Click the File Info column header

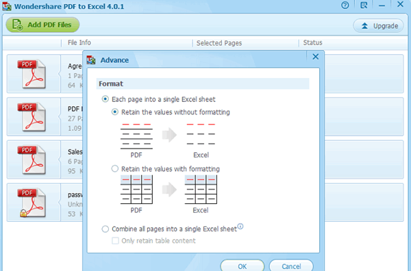(79, 42)
